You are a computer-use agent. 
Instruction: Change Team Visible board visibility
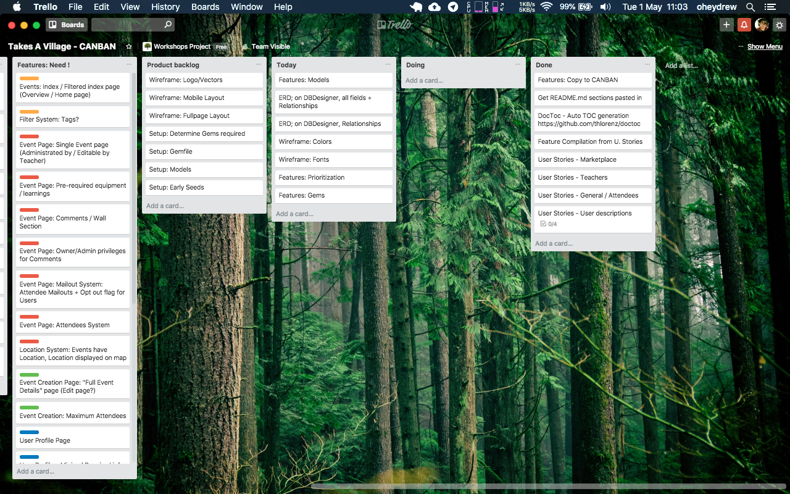pyautogui.click(x=266, y=46)
